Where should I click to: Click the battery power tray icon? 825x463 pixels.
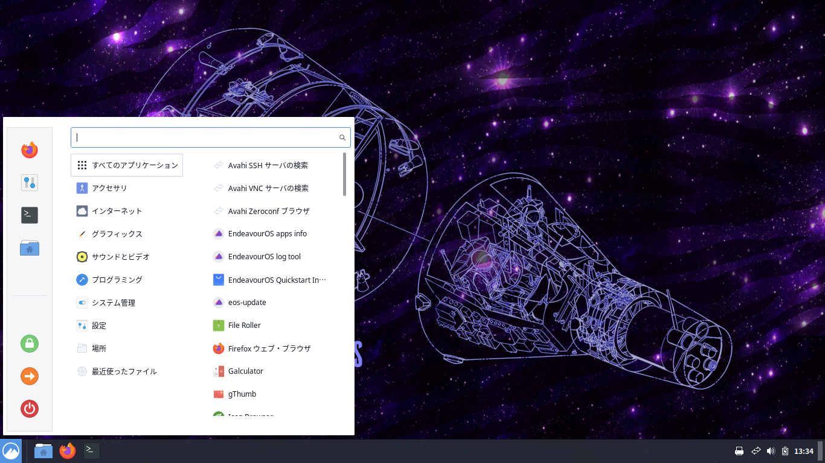785,451
